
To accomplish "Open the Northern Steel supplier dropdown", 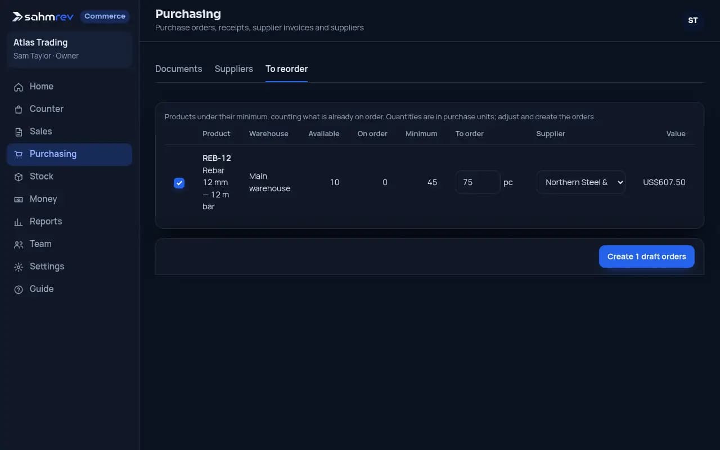I will (x=580, y=182).
